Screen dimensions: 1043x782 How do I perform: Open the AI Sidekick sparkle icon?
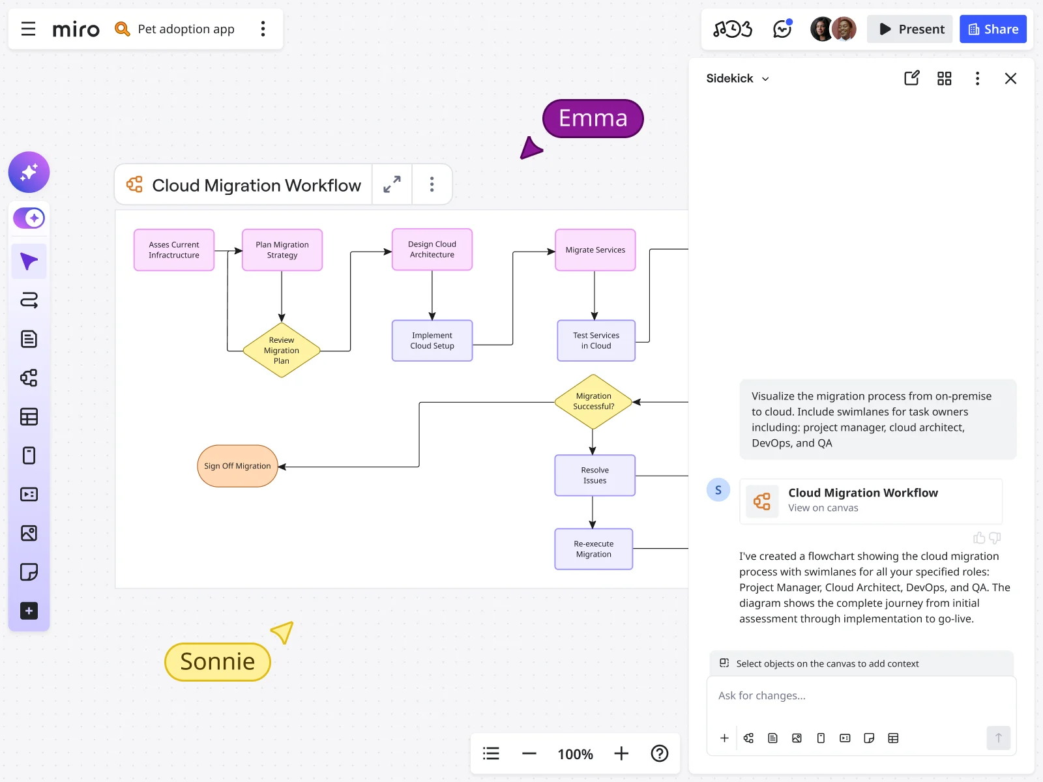coord(29,172)
